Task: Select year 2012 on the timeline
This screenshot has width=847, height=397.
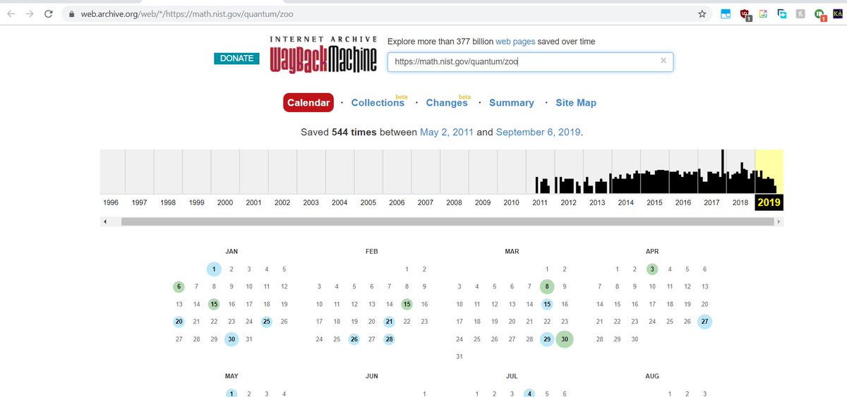Action: click(x=569, y=202)
